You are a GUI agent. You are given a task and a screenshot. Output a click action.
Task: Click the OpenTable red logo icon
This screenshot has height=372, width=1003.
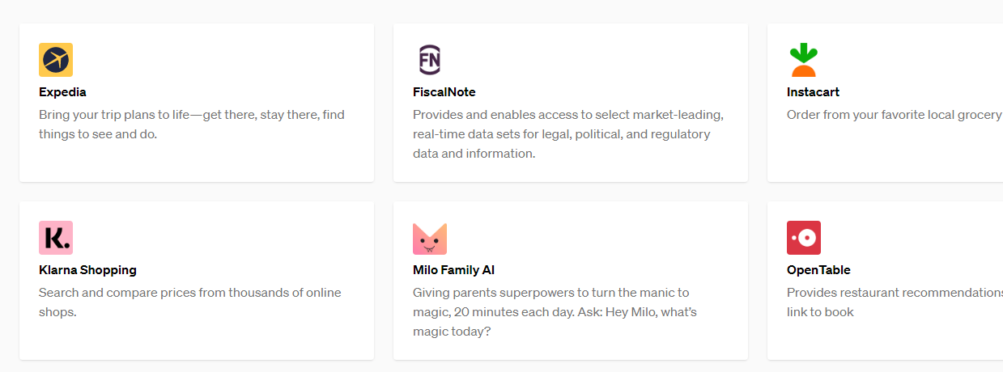pyautogui.click(x=804, y=238)
